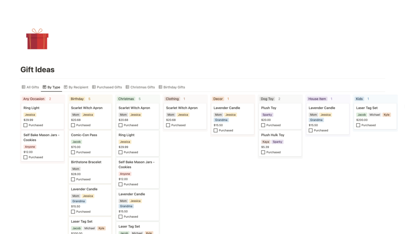
Task: Click Grandma tag on House Item Lavender Candle
Action: (316, 120)
